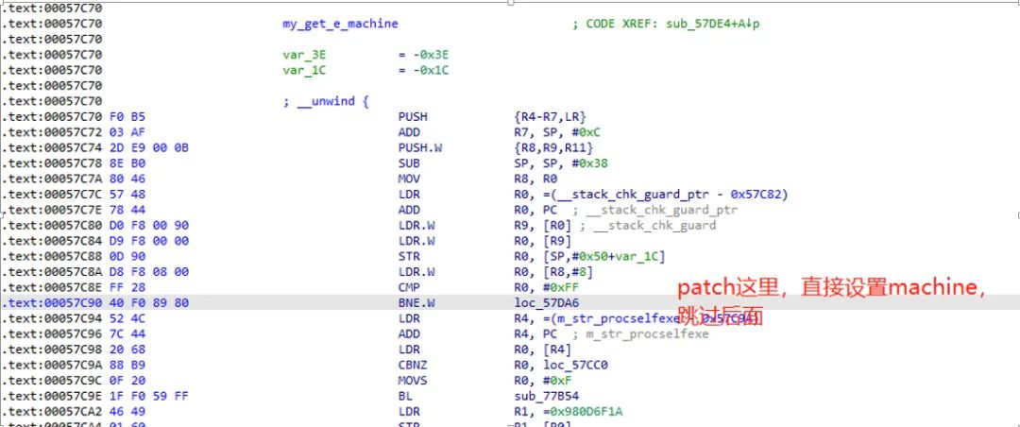Select the my_get_e_machine function name label
The width and height of the screenshot is (1020, 427).
click(340, 24)
